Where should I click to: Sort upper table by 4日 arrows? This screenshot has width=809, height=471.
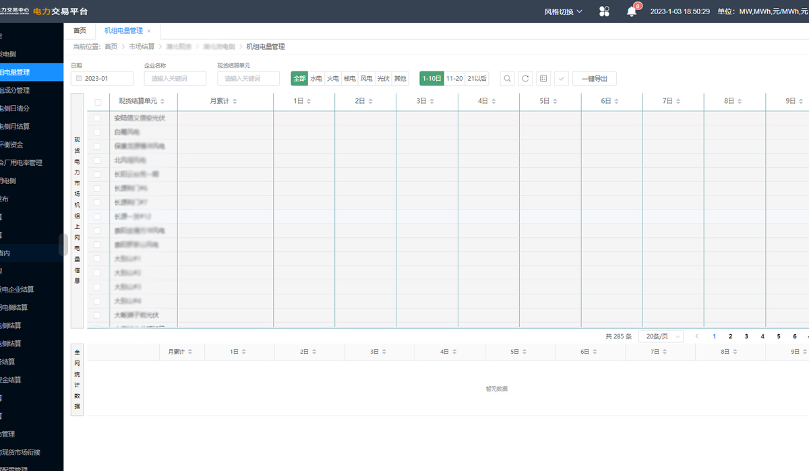tap(493, 101)
